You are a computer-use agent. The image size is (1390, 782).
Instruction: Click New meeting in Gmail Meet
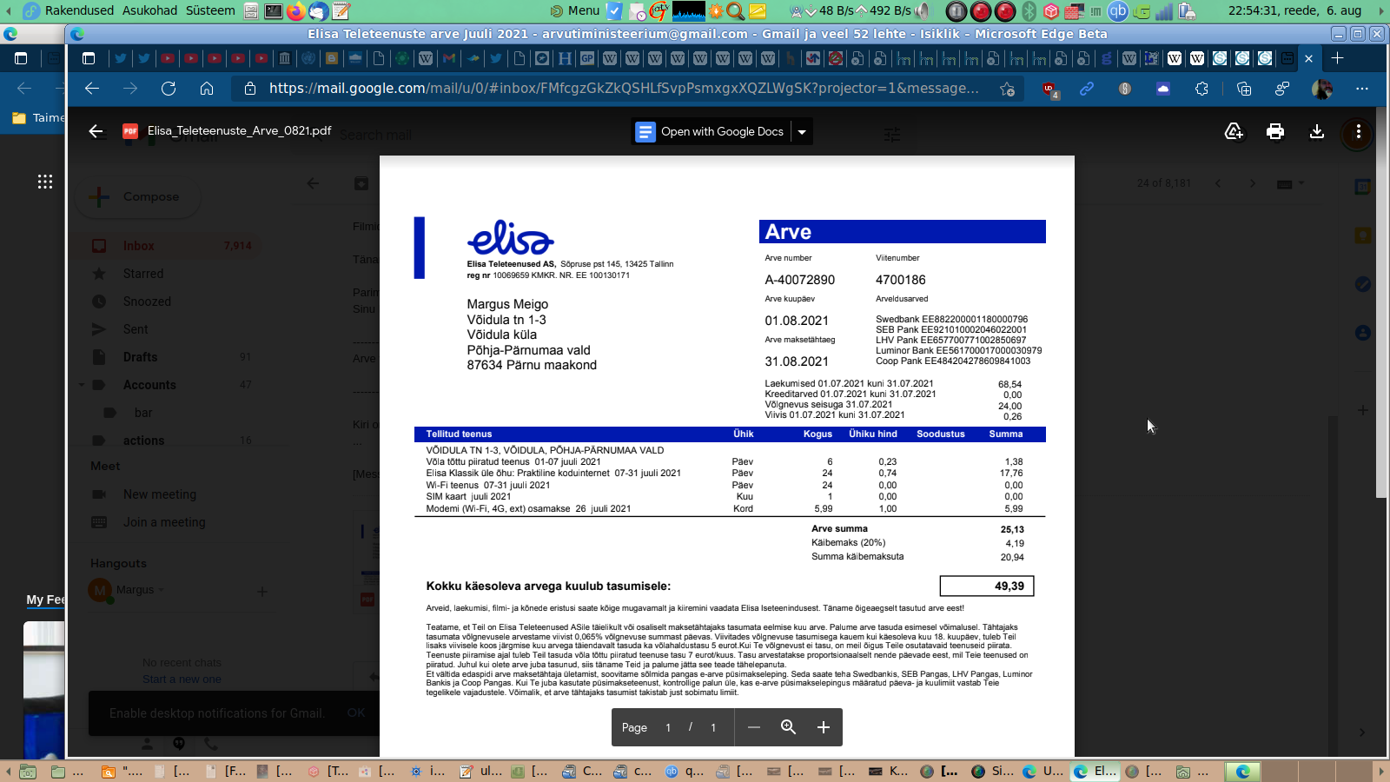160,494
